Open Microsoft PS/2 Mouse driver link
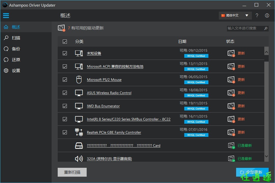Viewport: 275px width, 183px height. [x=104, y=80]
